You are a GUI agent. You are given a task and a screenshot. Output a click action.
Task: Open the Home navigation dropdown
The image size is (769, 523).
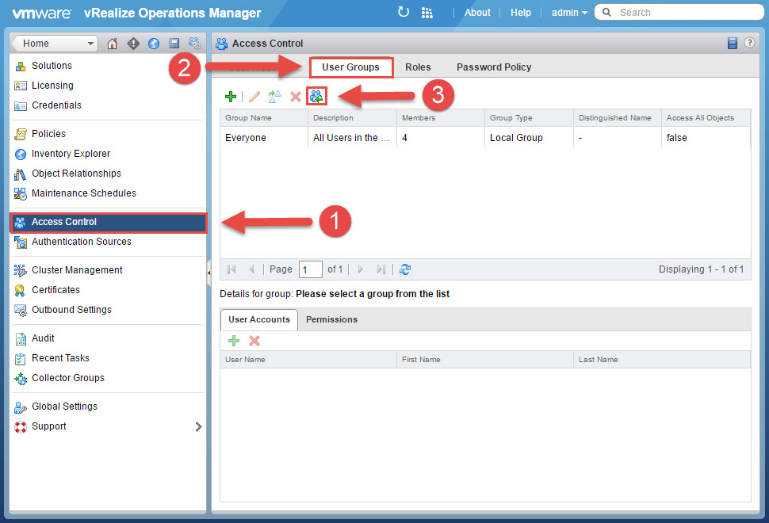pos(55,44)
